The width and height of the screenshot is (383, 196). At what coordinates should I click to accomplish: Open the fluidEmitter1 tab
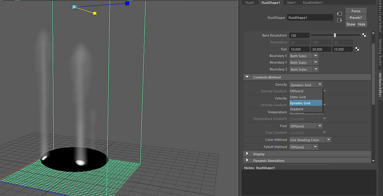pos(313,3)
